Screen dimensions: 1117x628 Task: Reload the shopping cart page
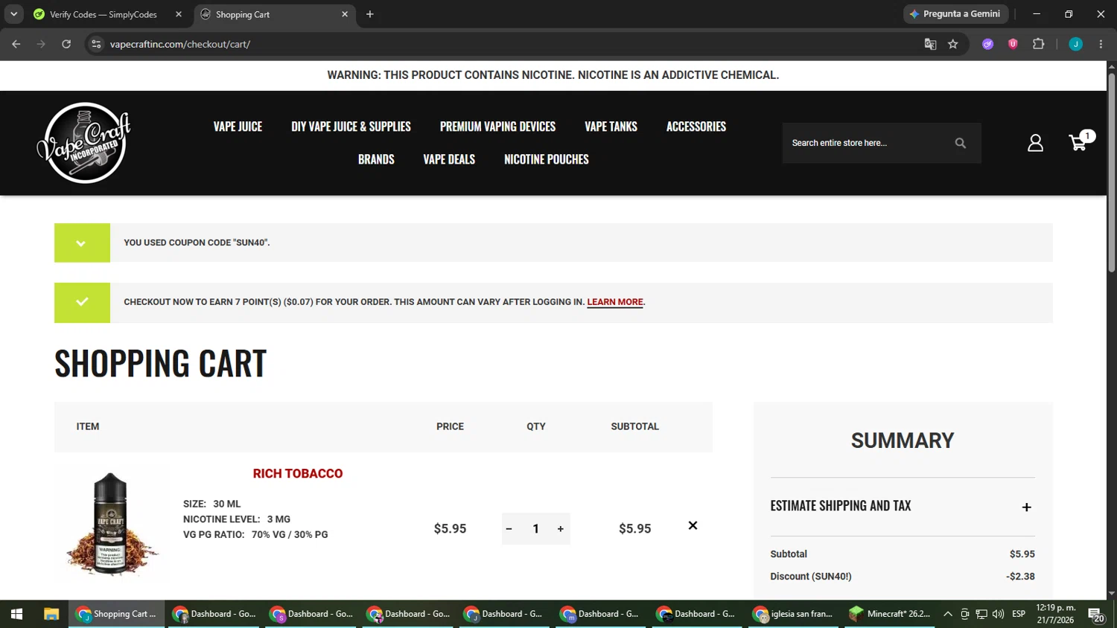(x=66, y=44)
